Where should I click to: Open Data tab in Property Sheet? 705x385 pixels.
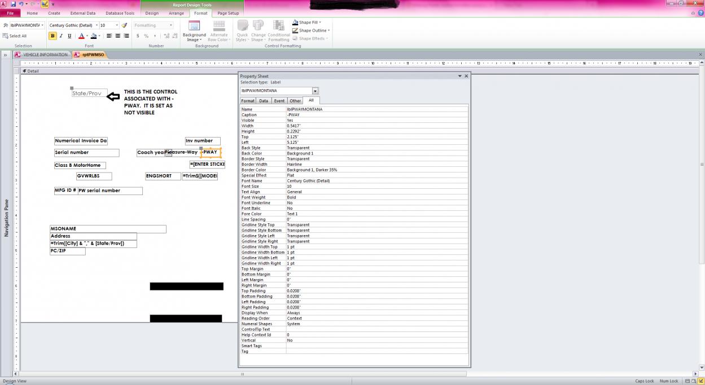(264, 101)
